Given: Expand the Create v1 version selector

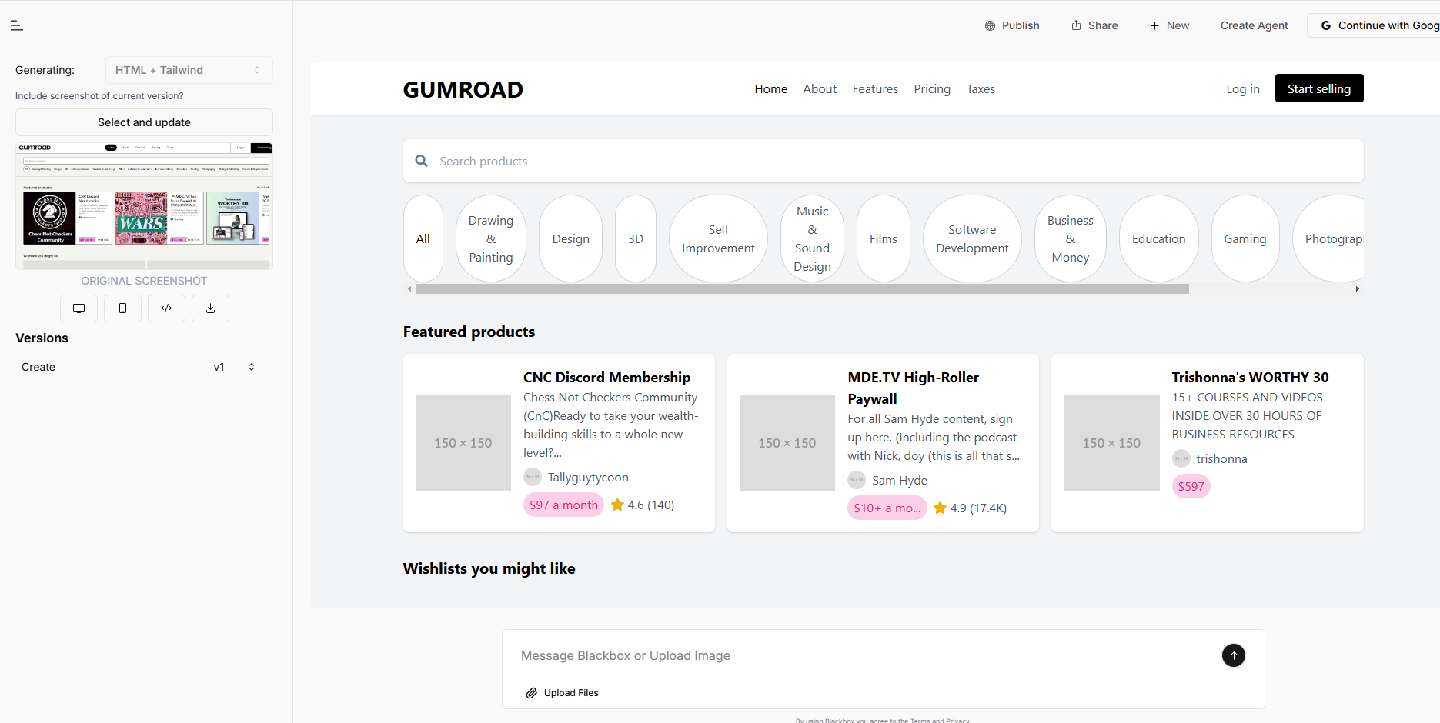Looking at the screenshot, I should 144,367.
